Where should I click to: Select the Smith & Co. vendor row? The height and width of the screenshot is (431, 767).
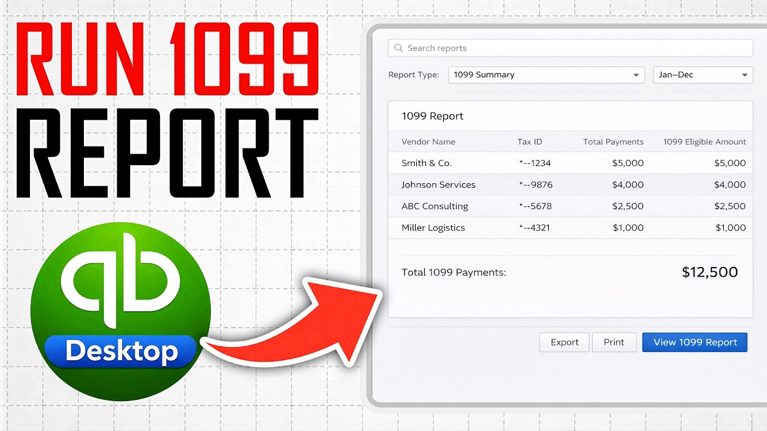point(570,163)
